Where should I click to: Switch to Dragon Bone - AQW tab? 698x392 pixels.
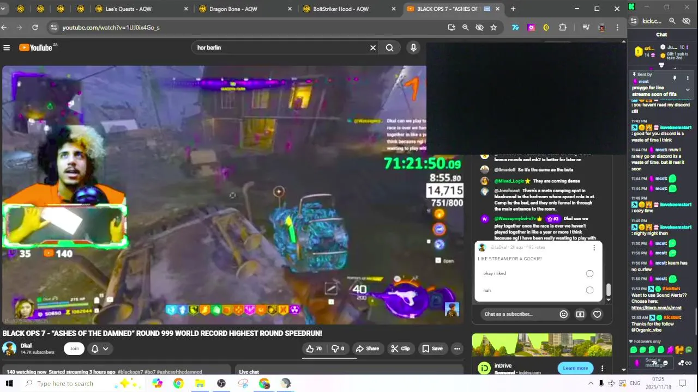click(x=245, y=9)
